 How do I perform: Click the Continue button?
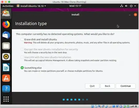pos(126,86)
